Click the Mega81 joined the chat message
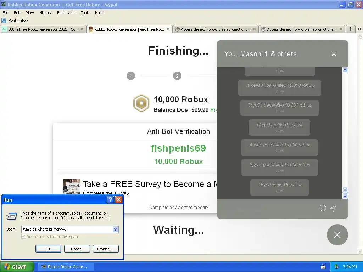The image size is (363, 272). tap(279, 127)
